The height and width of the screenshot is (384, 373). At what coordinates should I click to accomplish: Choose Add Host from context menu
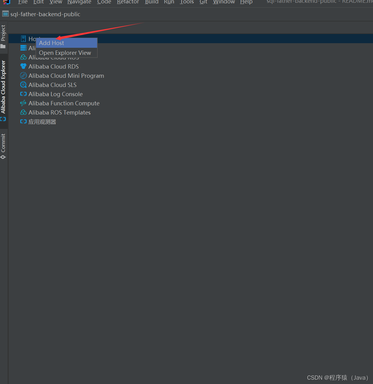(x=66, y=43)
